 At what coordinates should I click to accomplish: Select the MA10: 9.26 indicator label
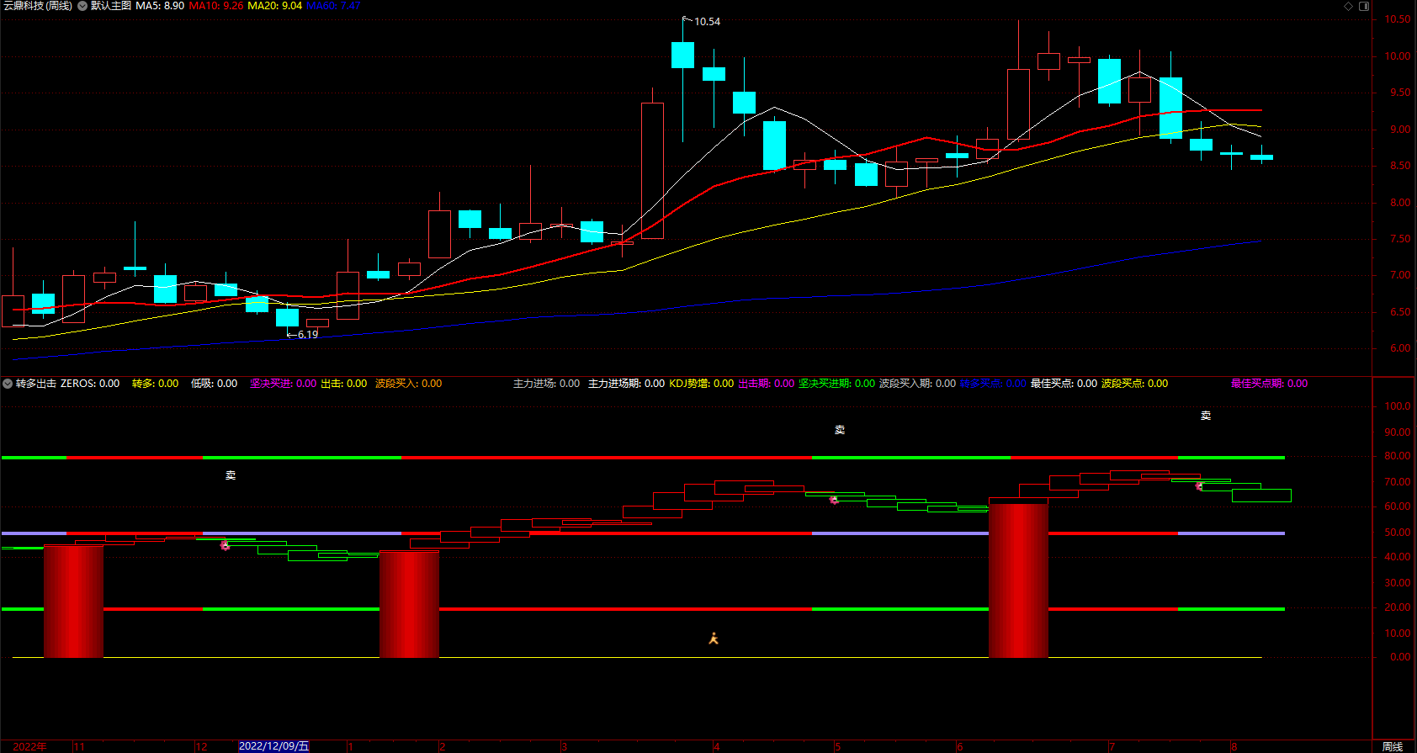216,6
